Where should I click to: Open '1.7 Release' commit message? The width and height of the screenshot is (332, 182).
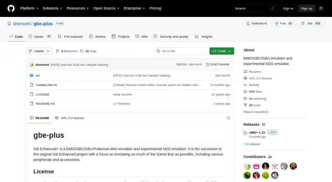click(122, 104)
